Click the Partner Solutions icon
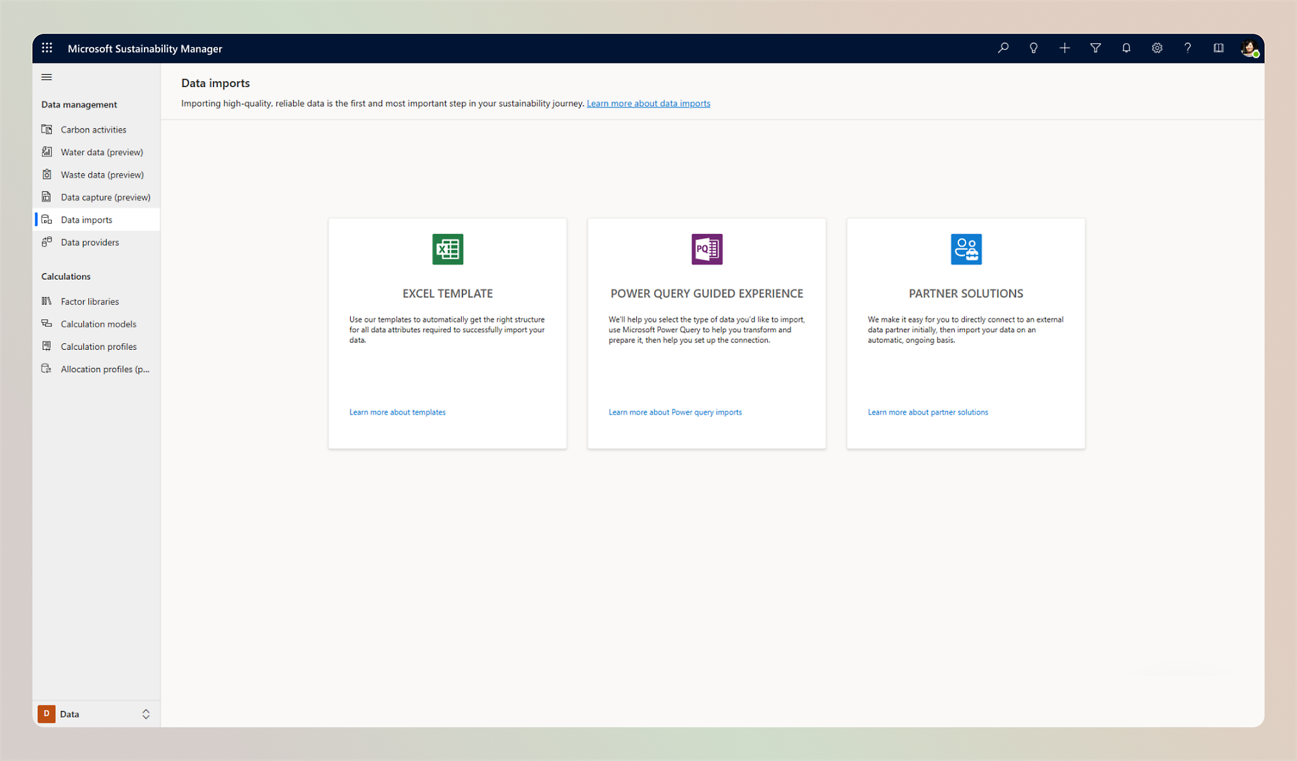 pyautogui.click(x=967, y=249)
